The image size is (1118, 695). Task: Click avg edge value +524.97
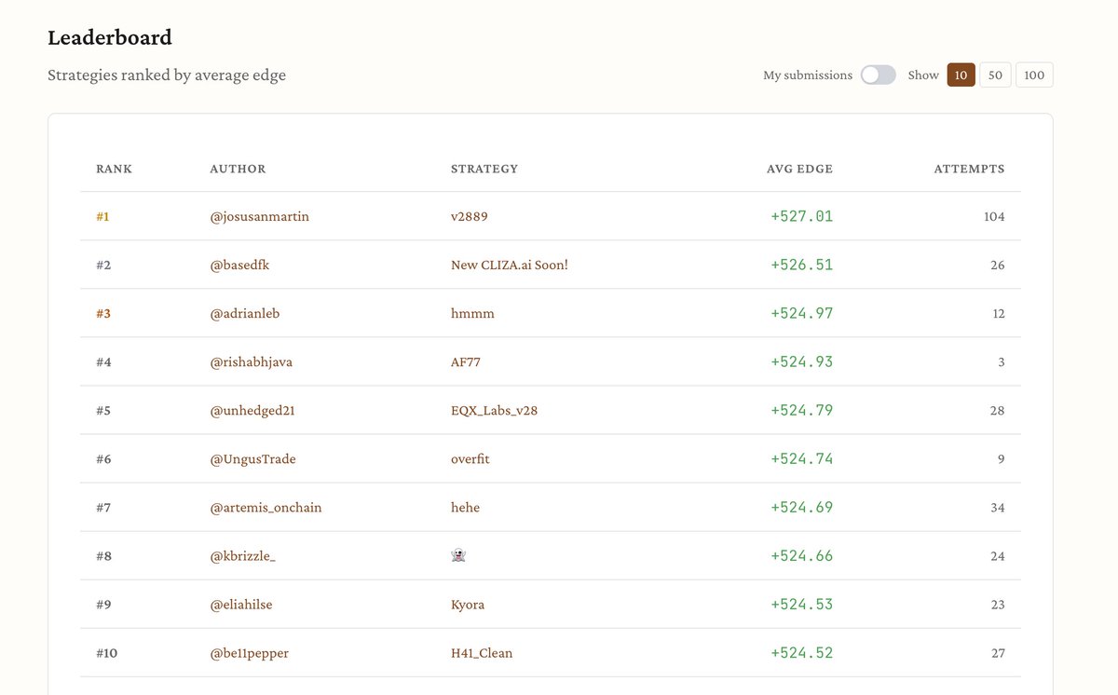[802, 313]
